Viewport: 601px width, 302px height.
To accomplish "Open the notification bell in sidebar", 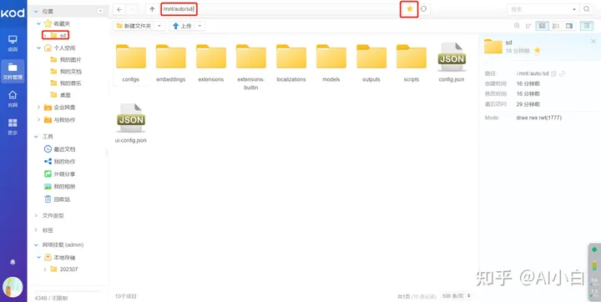I will pyautogui.click(x=13, y=262).
